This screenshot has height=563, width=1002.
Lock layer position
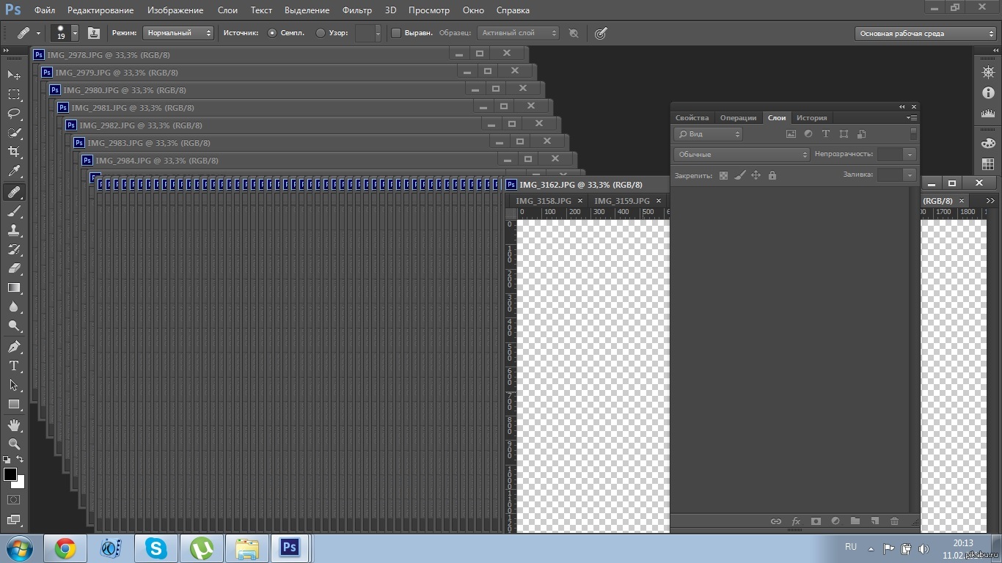(756, 175)
